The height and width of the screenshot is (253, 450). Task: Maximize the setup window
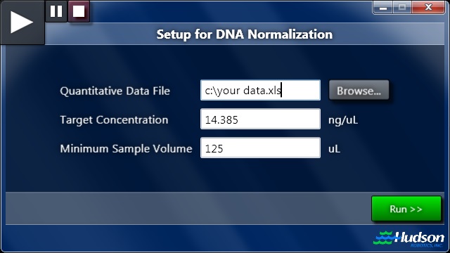pos(402,8)
